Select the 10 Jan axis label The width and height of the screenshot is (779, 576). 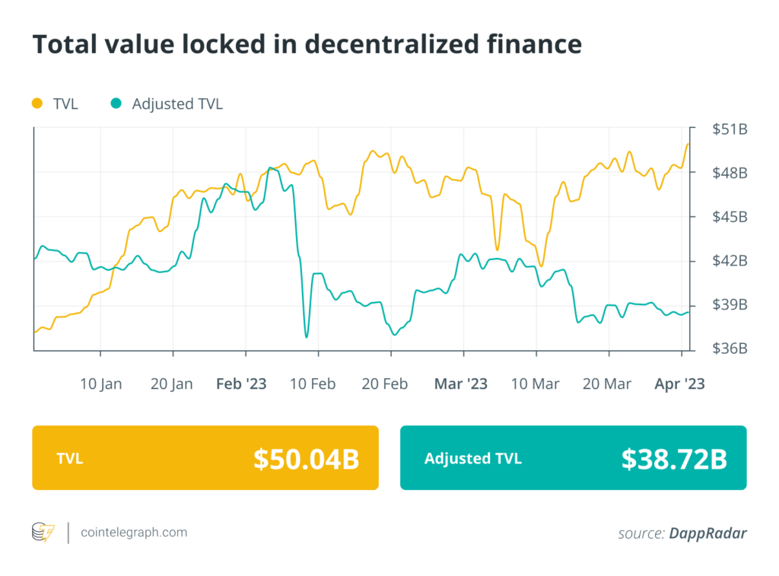tap(100, 384)
